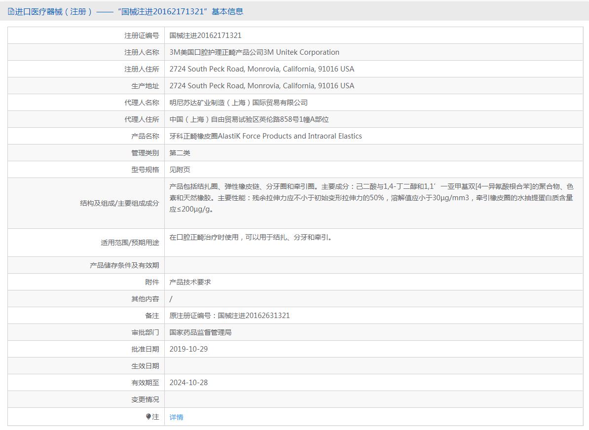Click the slash value in the 其他内容 row
Image resolution: width=589 pixels, height=430 pixels.
click(171, 299)
